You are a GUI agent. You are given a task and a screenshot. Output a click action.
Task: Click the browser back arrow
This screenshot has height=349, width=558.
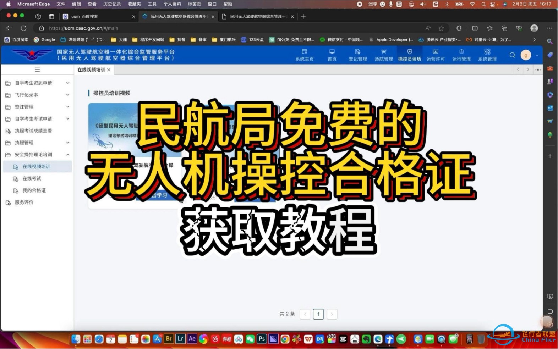(x=9, y=28)
